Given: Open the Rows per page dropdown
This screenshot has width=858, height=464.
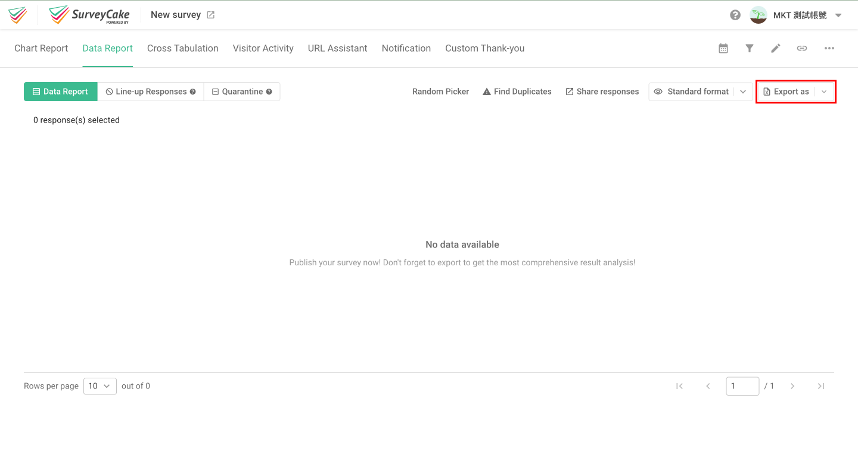Looking at the screenshot, I should (100, 386).
